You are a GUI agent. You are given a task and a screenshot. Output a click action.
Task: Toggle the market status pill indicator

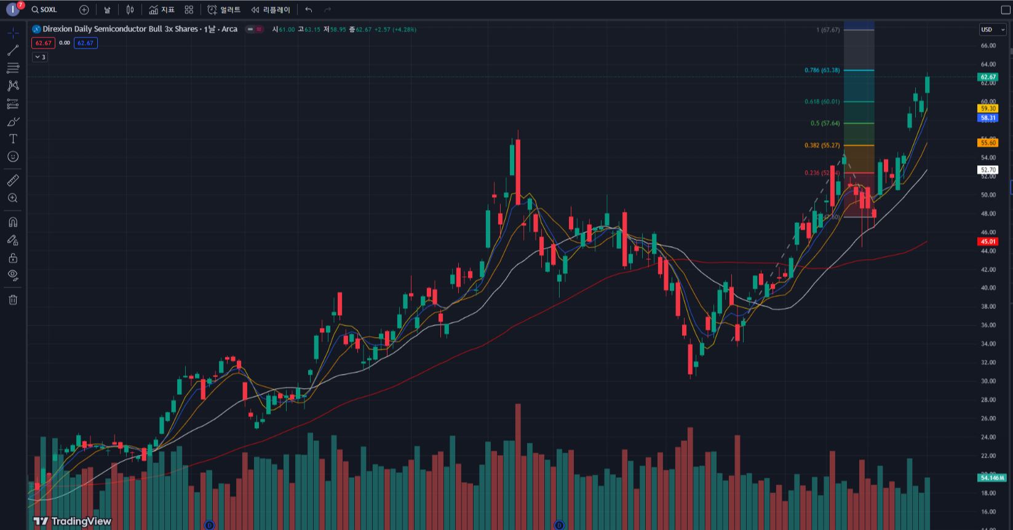255,29
